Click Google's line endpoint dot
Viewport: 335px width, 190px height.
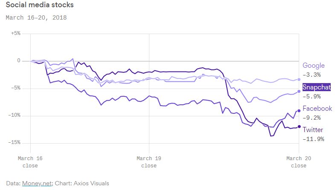[299, 79]
